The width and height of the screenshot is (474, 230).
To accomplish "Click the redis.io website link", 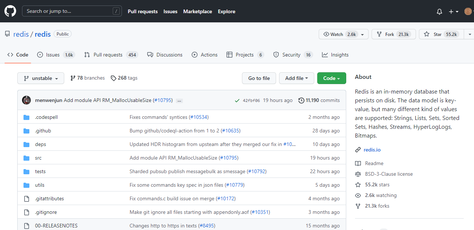I will tap(372, 150).
